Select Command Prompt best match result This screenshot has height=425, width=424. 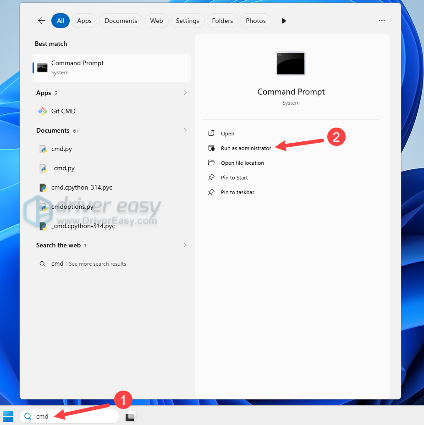(x=111, y=68)
